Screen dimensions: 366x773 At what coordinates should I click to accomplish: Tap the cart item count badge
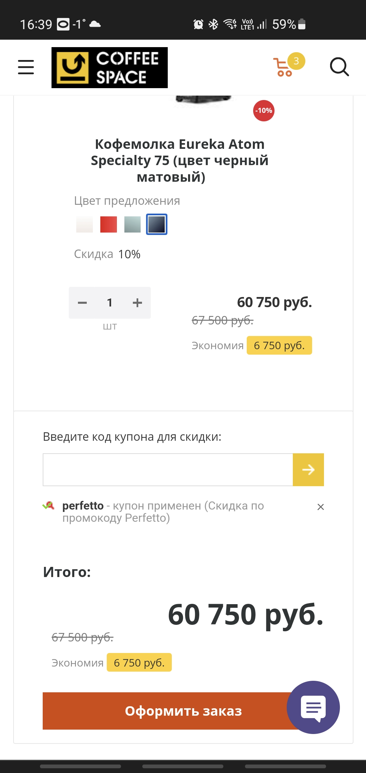[296, 61]
